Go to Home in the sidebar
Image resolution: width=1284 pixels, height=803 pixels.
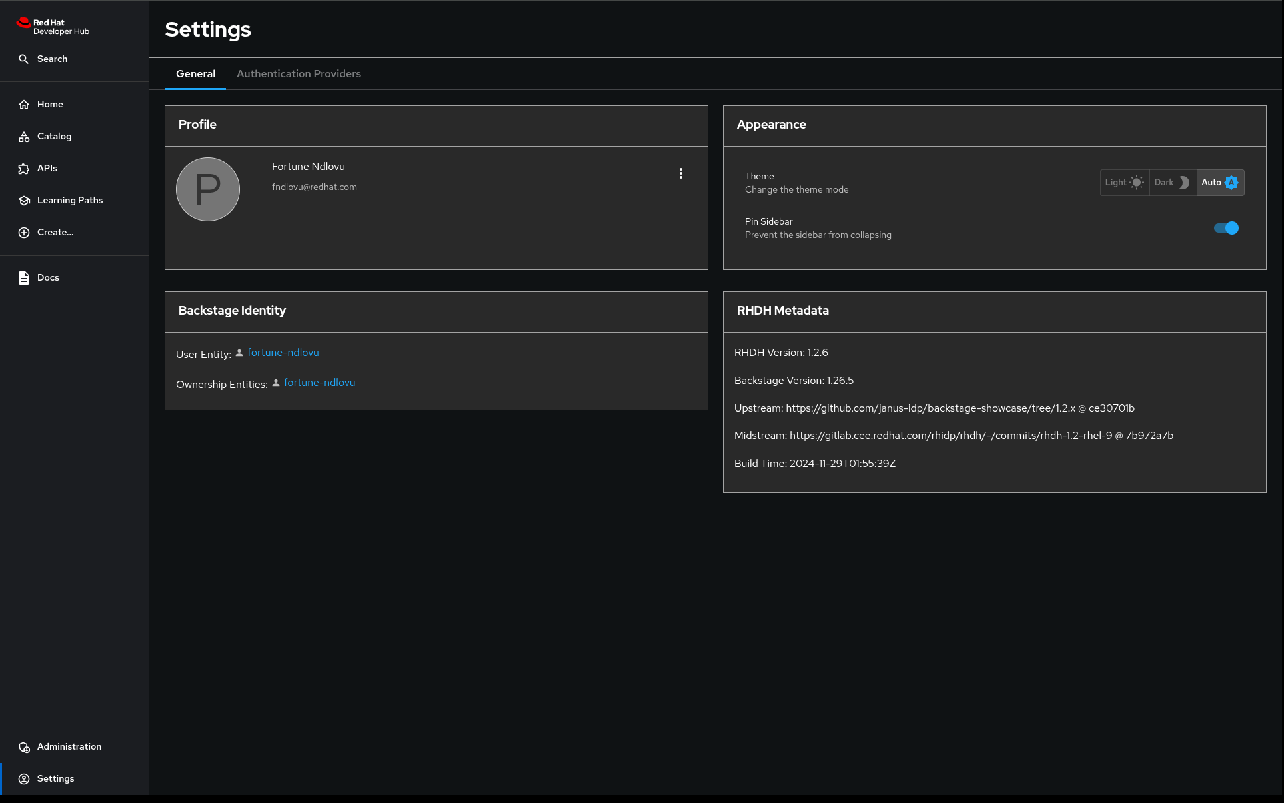click(x=75, y=105)
